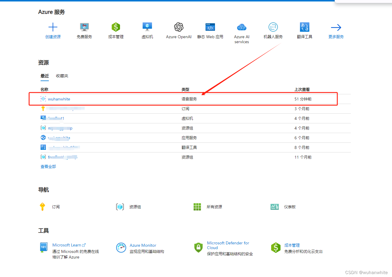Image resolution: width=392 pixels, height=277 pixels.
Task: Click the 11 个月前 cell
Action: point(303,157)
